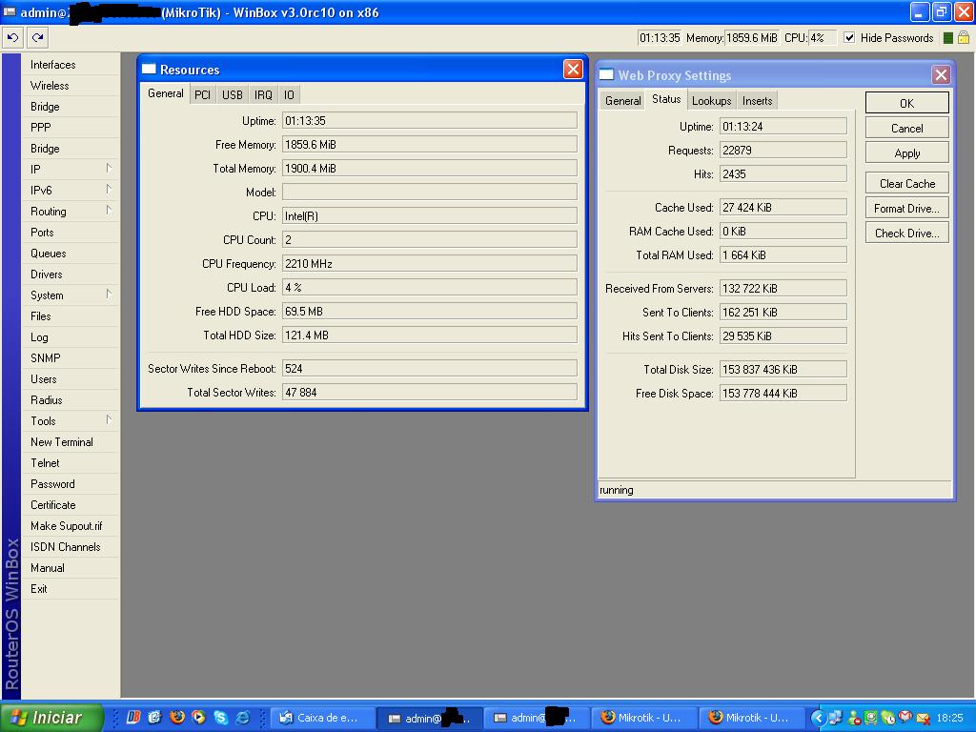Switch to Caixa de e... taskbar window
This screenshot has height=732, width=976.
point(321,718)
